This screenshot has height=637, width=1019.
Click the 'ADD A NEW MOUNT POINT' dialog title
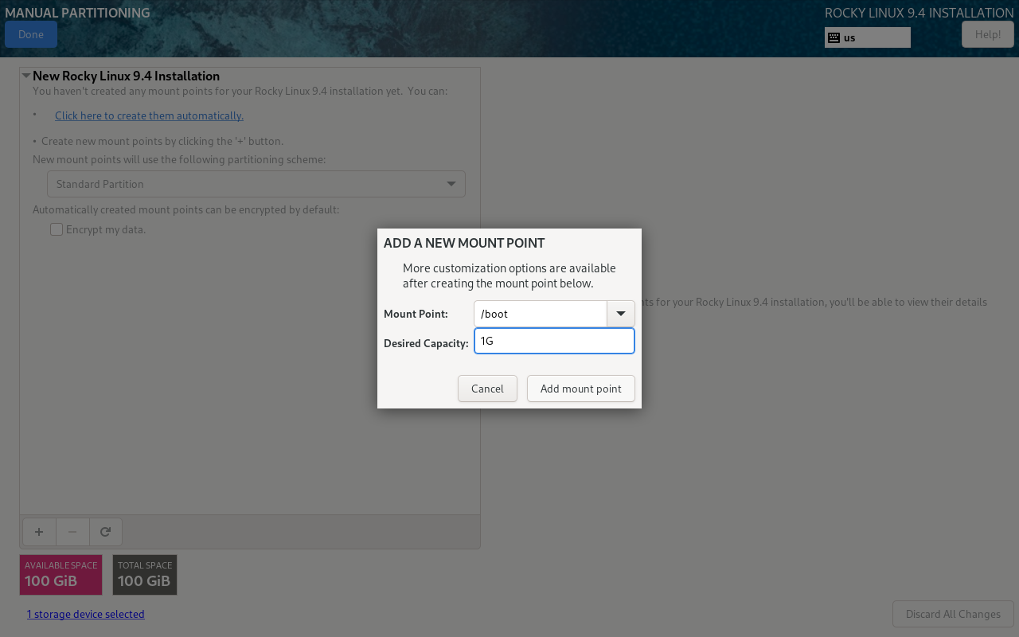(464, 243)
